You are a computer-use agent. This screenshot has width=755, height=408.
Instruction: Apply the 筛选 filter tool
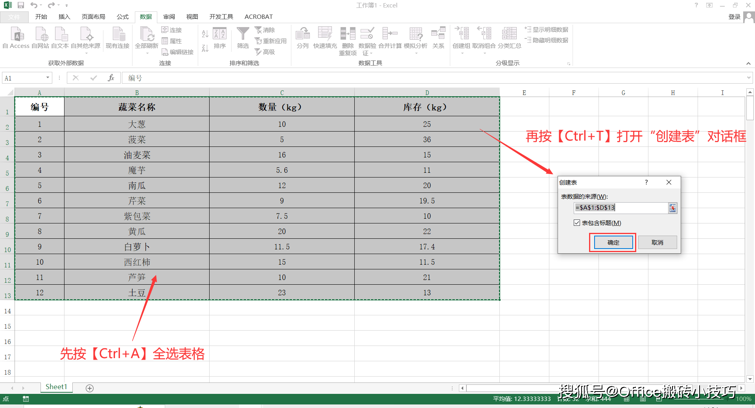tap(243, 38)
